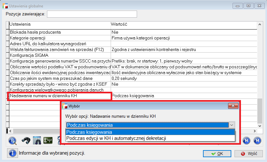
Task: Click the Wybór dialog title icon
Action: [x=65, y=106]
